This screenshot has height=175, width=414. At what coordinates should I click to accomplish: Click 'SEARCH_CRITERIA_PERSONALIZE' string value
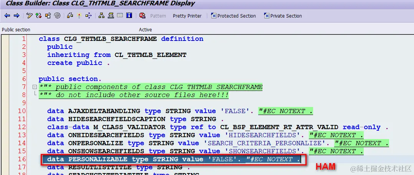pos(265,143)
